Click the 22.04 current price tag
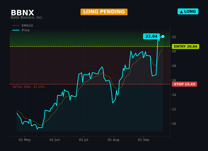 151,36
